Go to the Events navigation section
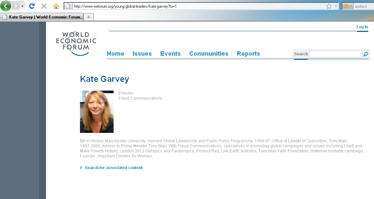Image resolution: width=374 pixels, height=199 pixels. [x=170, y=54]
